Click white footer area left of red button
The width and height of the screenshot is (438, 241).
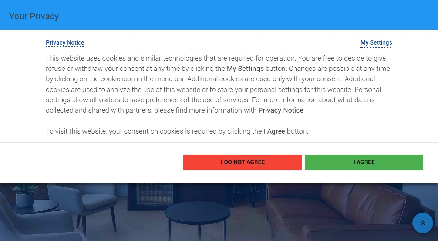coord(92,163)
